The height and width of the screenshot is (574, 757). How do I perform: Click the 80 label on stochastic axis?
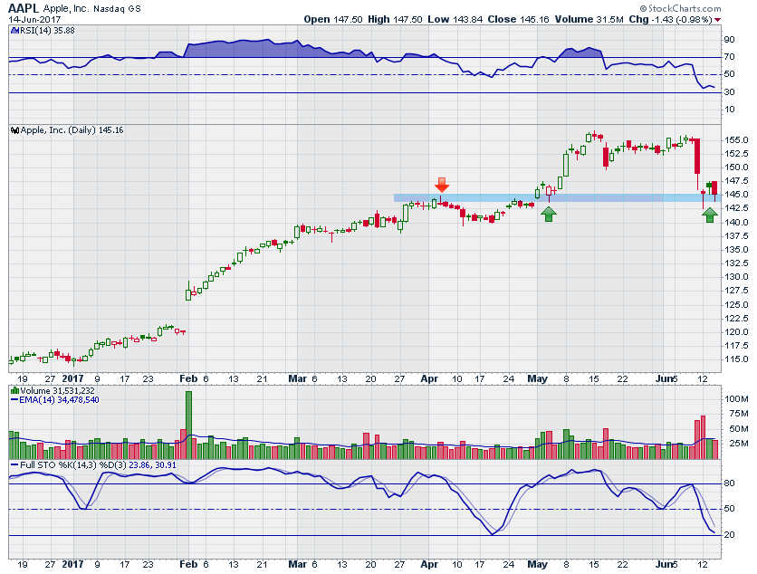pos(729,483)
